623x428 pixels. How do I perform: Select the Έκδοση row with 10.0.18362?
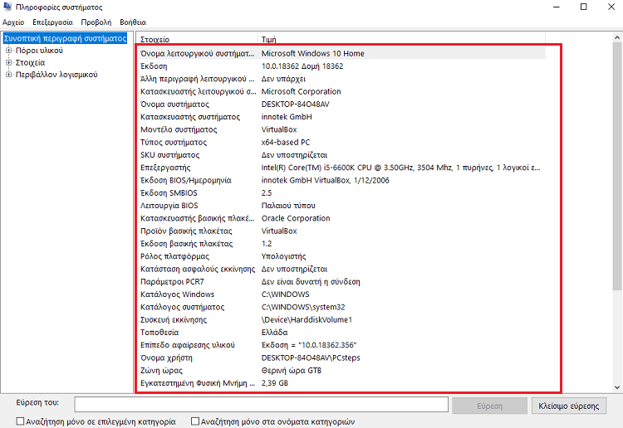point(341,66)
